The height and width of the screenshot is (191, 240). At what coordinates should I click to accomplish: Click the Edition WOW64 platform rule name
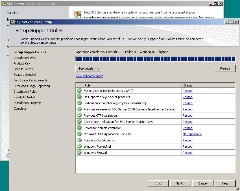[100, 140]
